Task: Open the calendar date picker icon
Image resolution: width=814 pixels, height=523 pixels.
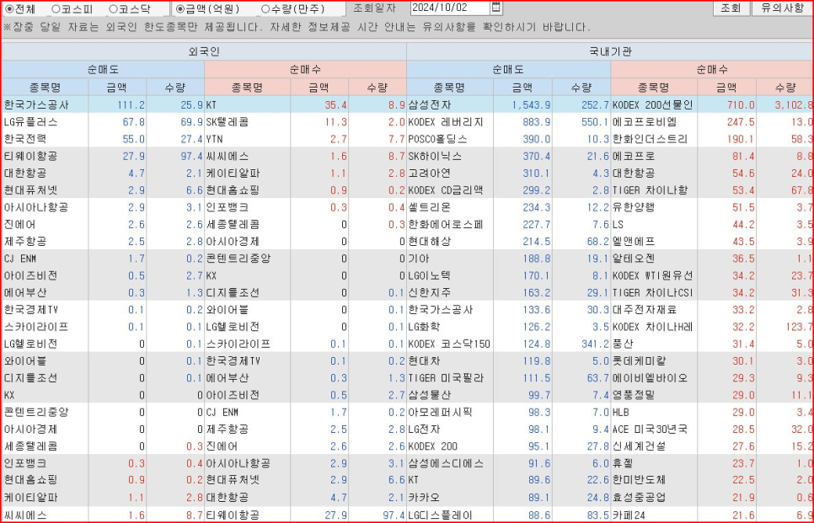Action: [495, 8]
